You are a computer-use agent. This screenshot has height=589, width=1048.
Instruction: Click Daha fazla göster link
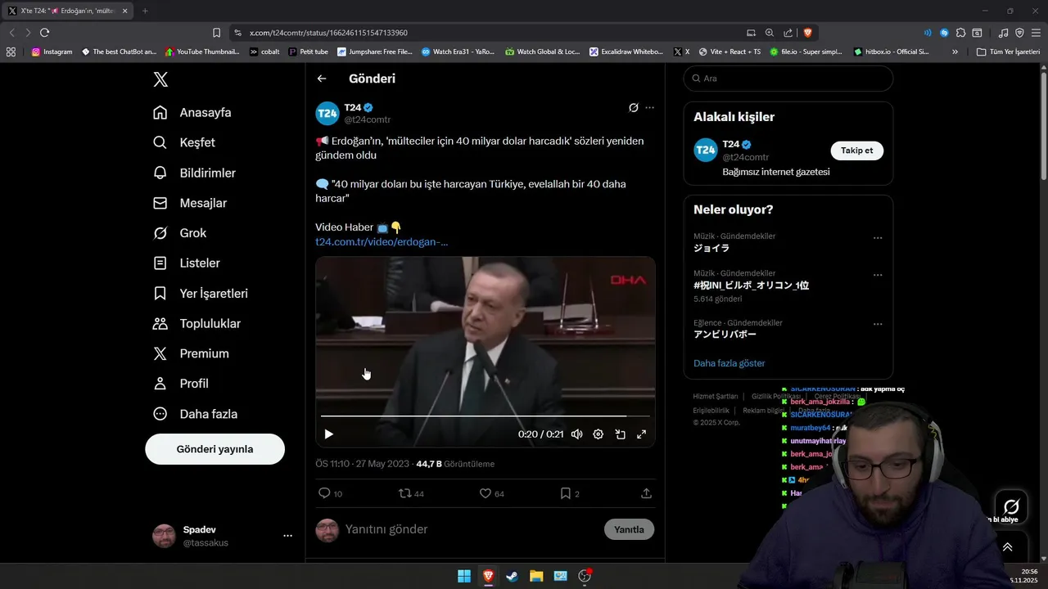point(730,363)
